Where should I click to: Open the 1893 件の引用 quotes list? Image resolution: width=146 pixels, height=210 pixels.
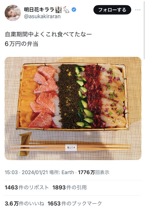tap(69, 187)
